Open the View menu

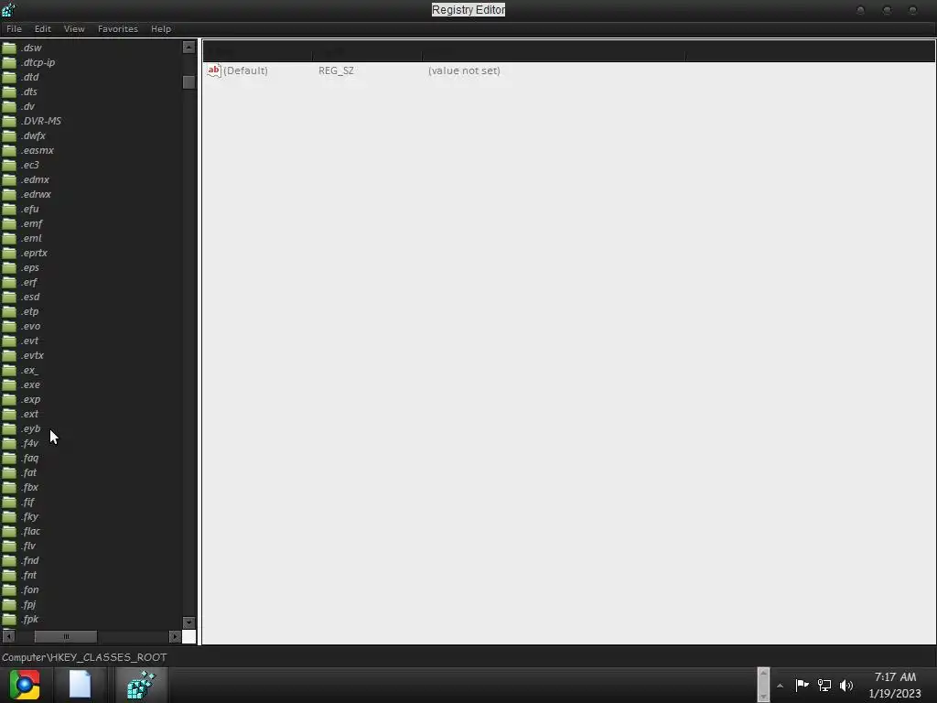pos(74,28)
